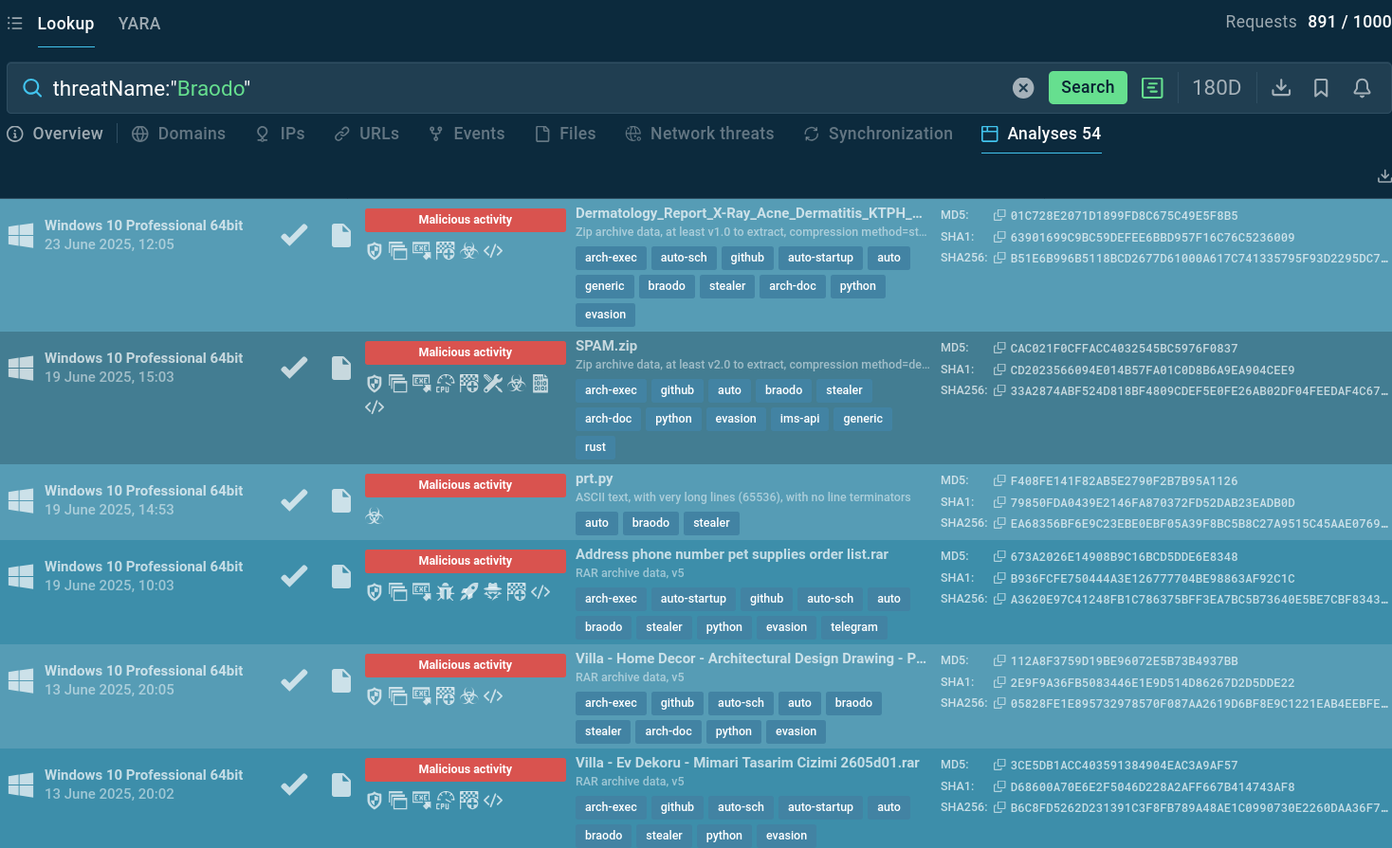Download results using top-right download icon
This screenshot has height=848, width=1392.
click(x=1281, y=87)
